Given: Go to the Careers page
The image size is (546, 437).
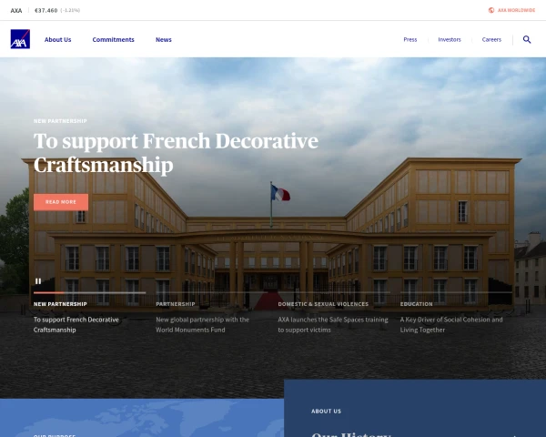Looking at the screenshot, I should click(x=491, y=40).
